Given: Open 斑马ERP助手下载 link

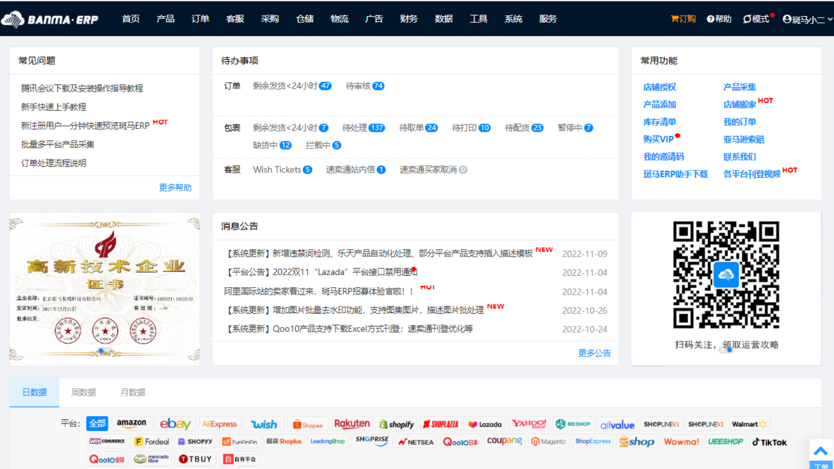Looking at the screenshot, I should tap(676, 174).
